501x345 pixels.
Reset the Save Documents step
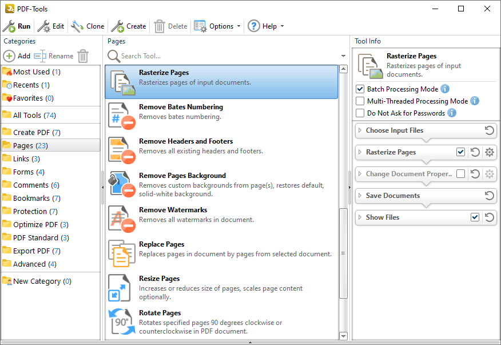(489, 196)
